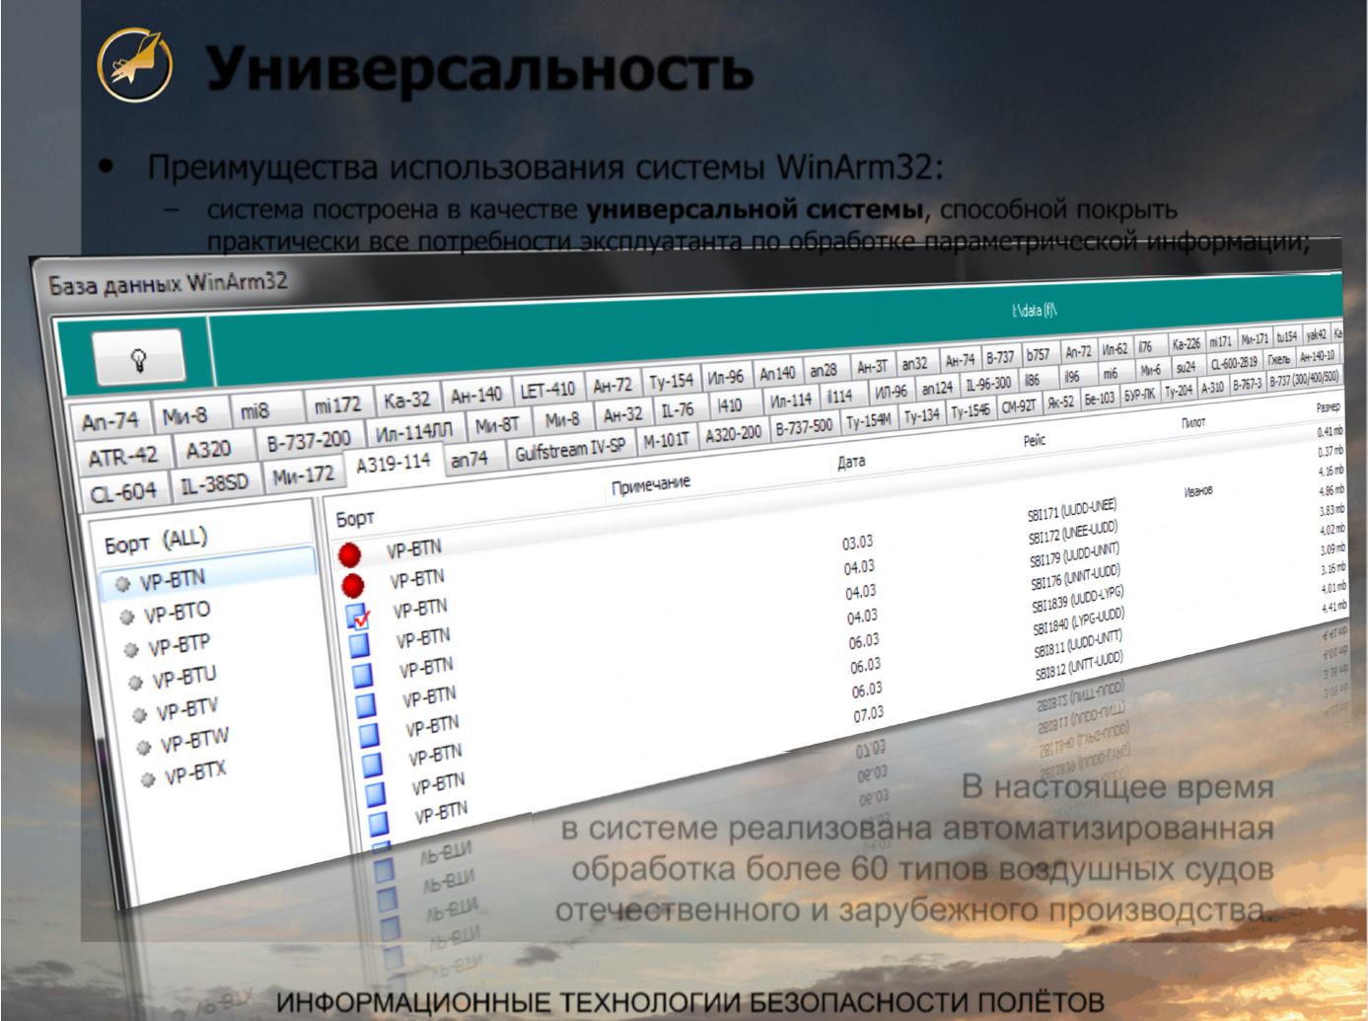Open the Ил-114ЛЛ tab

413,432
